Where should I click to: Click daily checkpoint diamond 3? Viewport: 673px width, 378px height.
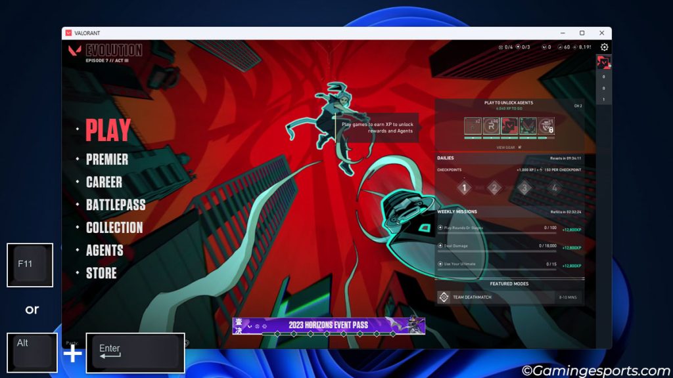coord(524,188)
